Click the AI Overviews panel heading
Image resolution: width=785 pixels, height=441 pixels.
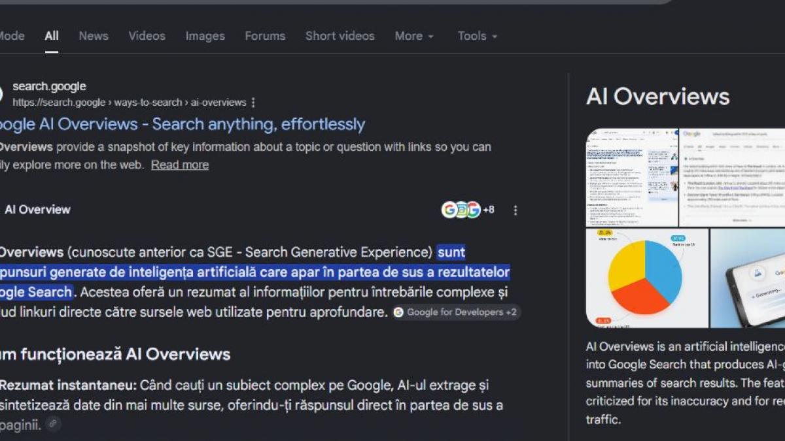click(658, 97)
